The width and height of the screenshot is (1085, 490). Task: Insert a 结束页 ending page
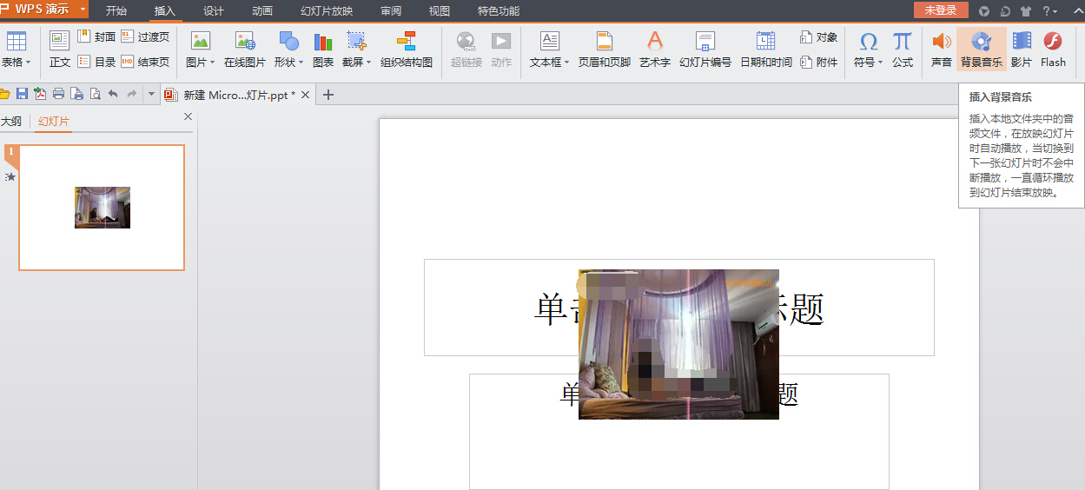145,62
